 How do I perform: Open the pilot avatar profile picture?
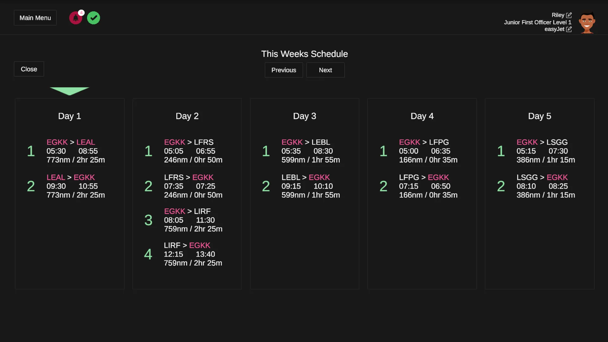tap(587, 22)
